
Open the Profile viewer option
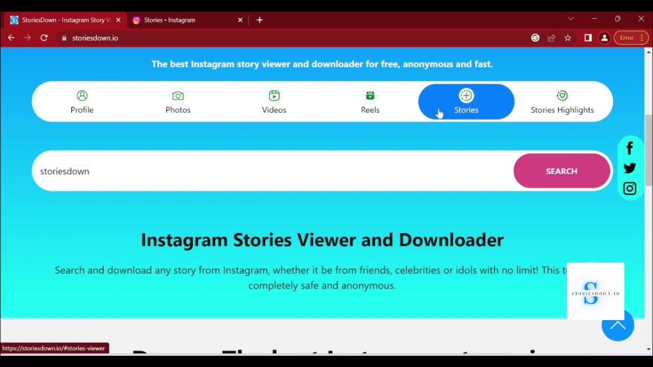(x=82, y=102)
